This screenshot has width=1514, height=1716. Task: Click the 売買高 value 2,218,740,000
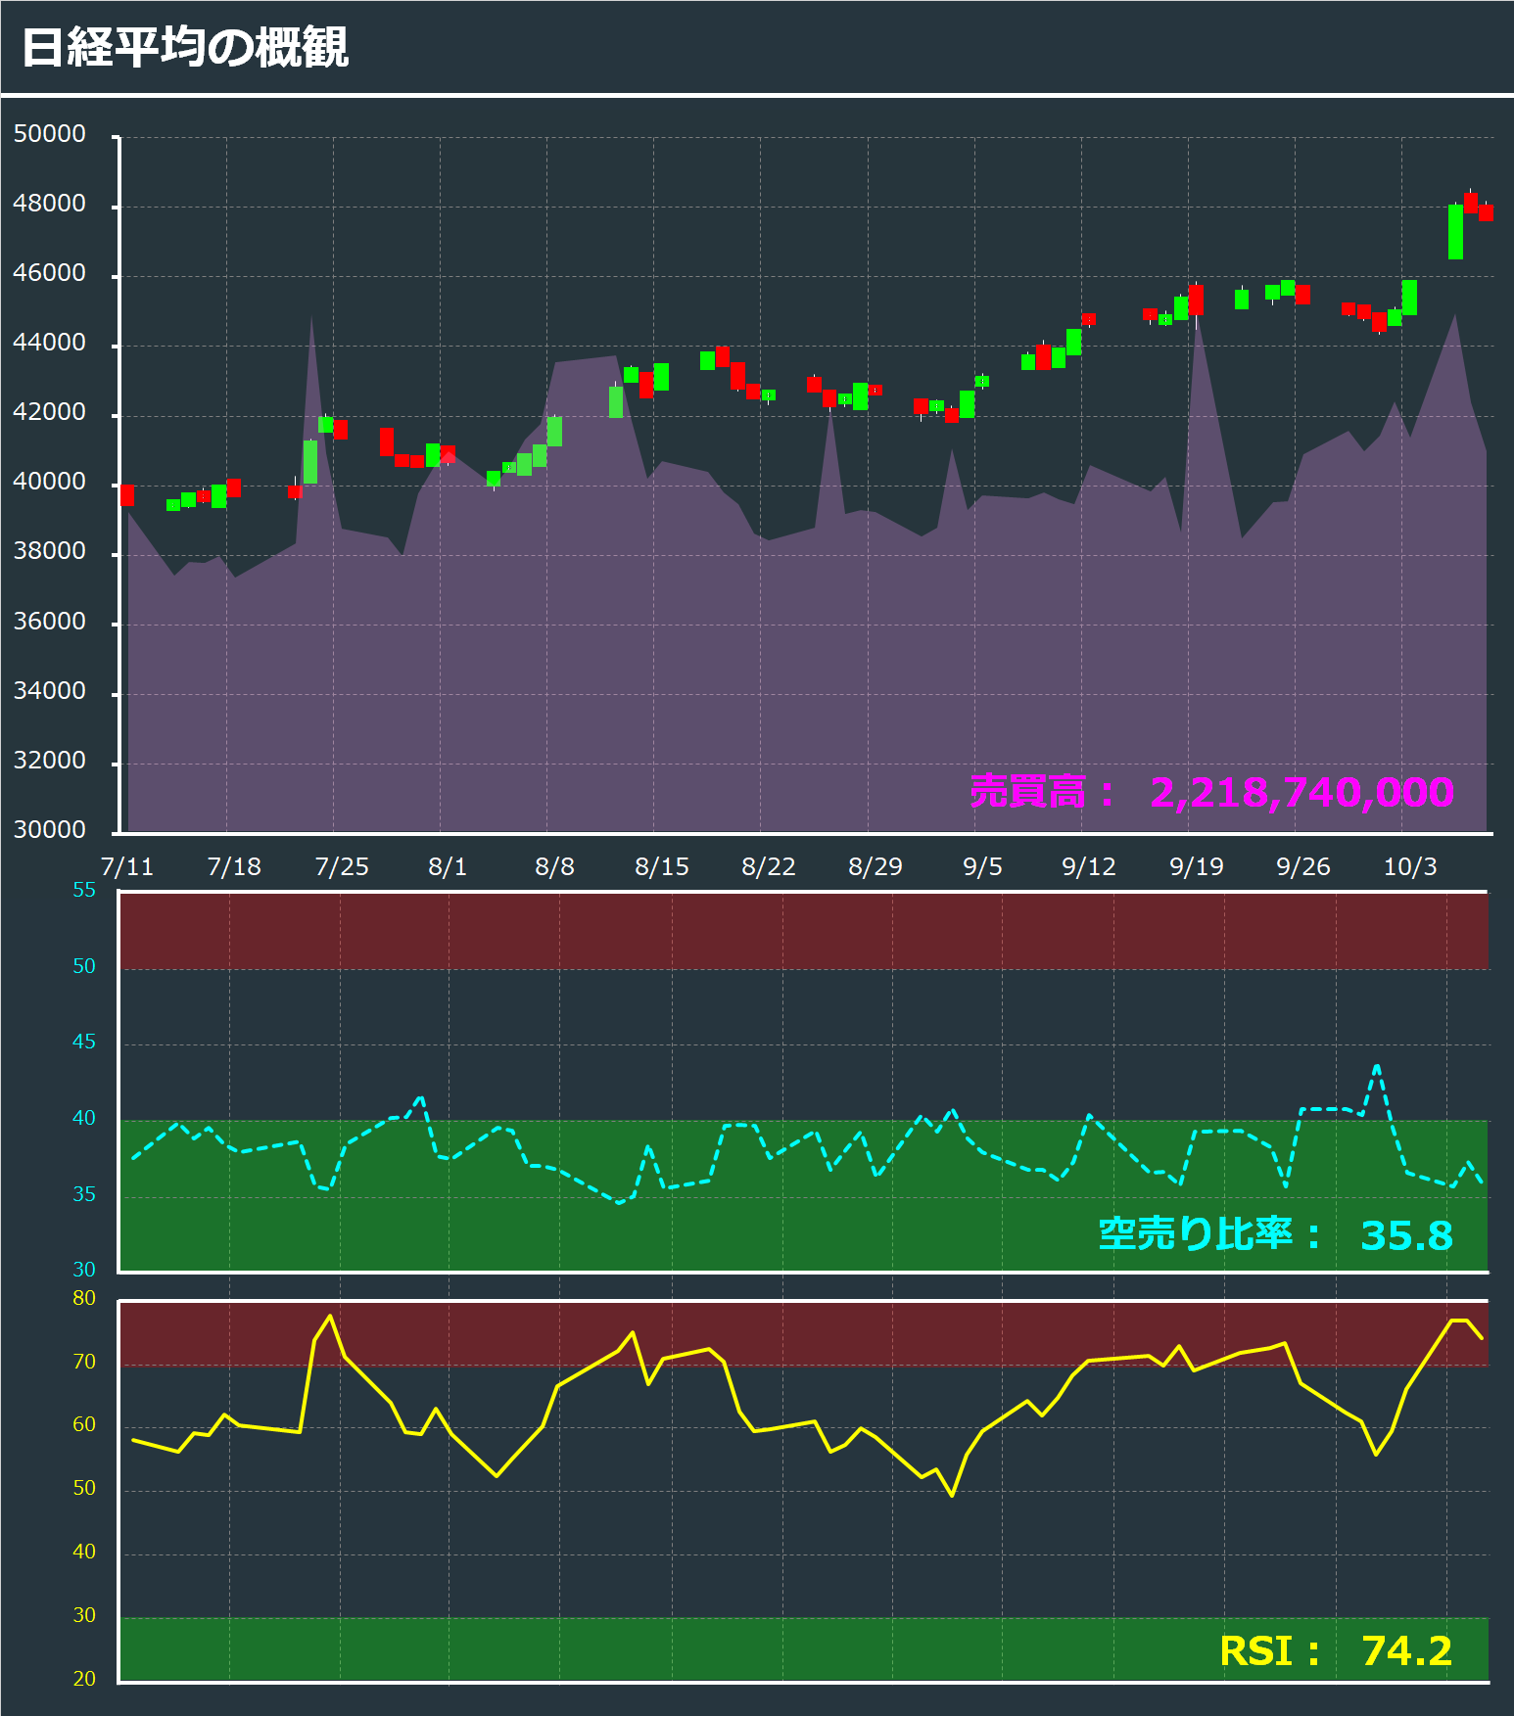click(1301, 792)
